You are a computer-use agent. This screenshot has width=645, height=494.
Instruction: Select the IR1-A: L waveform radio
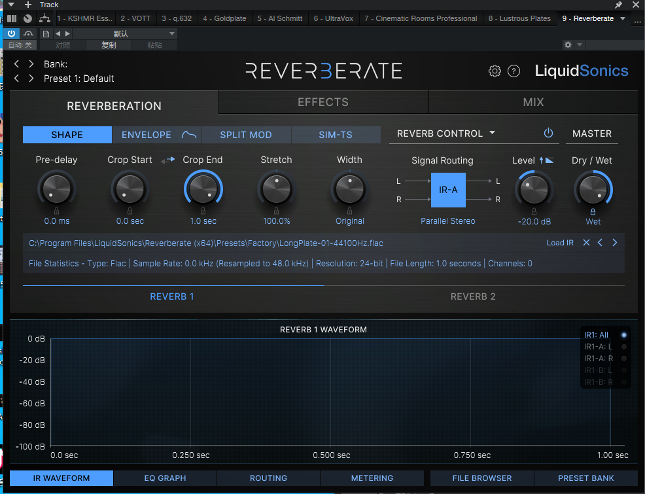click(623, 346)
